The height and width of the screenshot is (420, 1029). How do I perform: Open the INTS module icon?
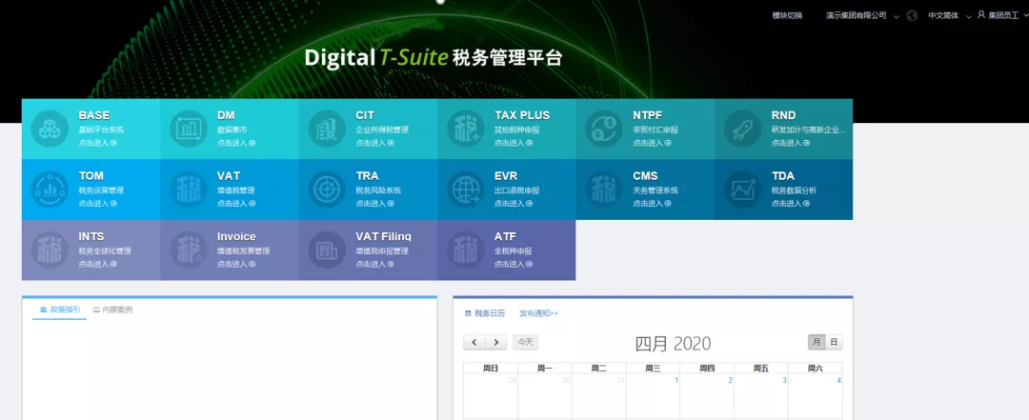[x=50, y=250]
